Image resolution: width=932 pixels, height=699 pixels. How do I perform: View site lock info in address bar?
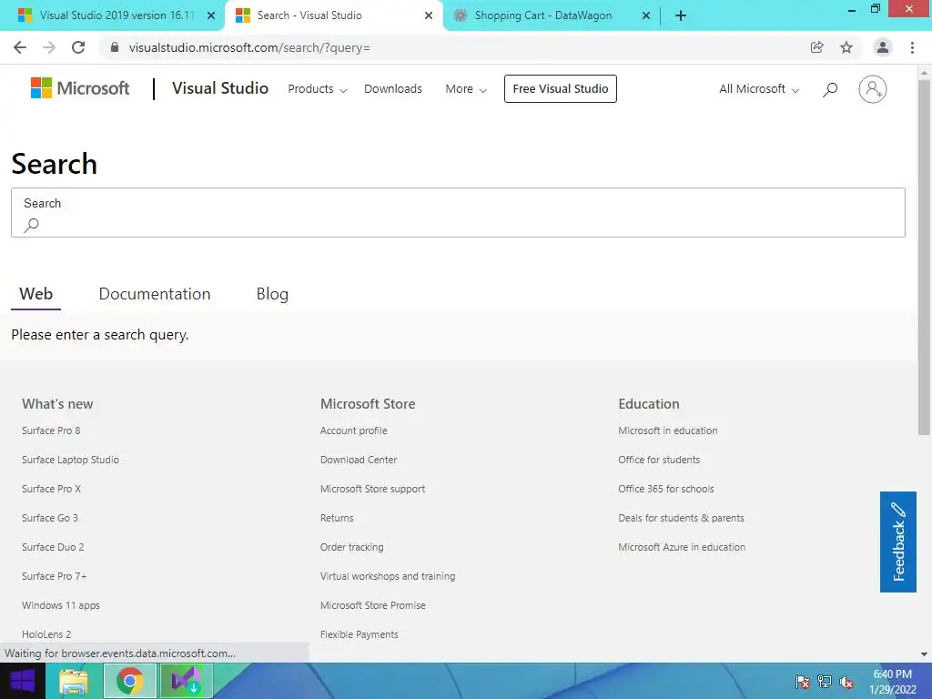click(x=115, y=47)
